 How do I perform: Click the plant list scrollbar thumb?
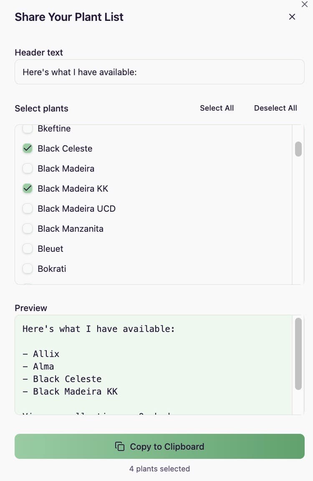point(298,149)
